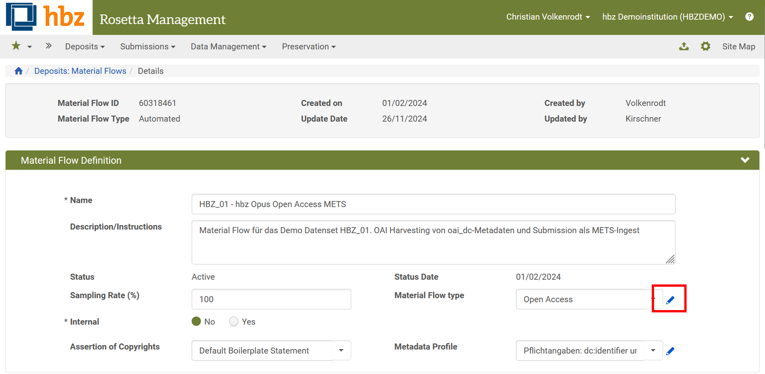Select No for the Internal option
765x374 pixels.
coord(196,322)
